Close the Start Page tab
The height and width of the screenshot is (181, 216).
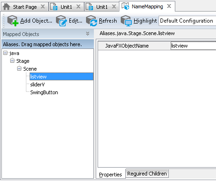point(43,6)
